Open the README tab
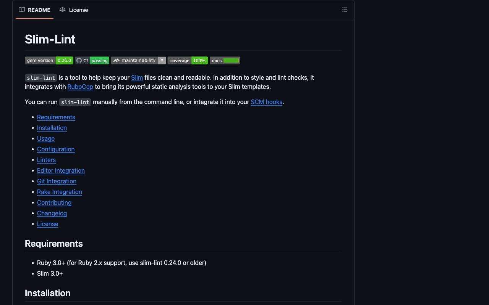489x305 pixels. click(x=34, y=10)
